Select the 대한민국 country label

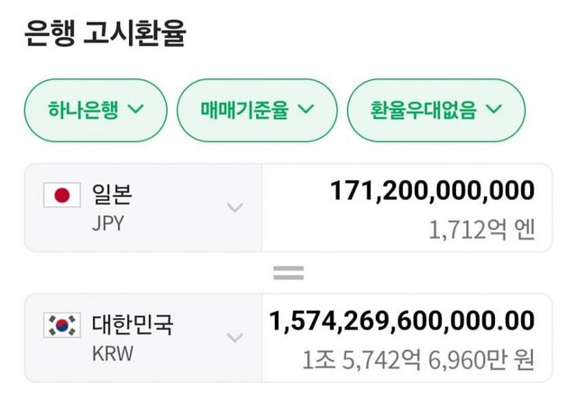[133, 323]
